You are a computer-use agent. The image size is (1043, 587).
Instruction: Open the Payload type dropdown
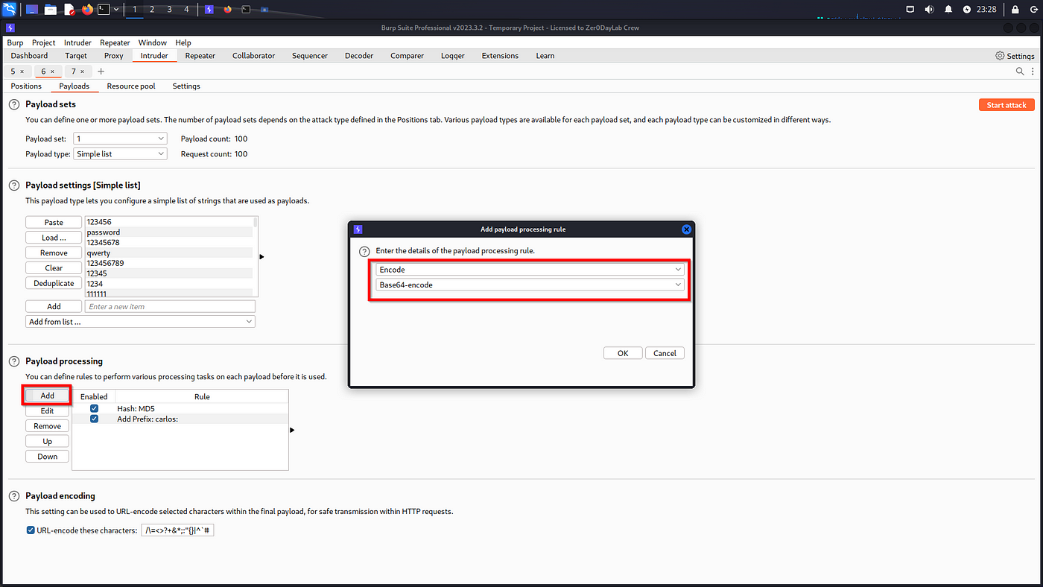pyautogui.click(x=121, y=153)
